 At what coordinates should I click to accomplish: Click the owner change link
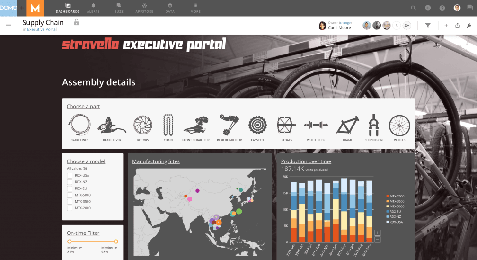coord(345,23)
